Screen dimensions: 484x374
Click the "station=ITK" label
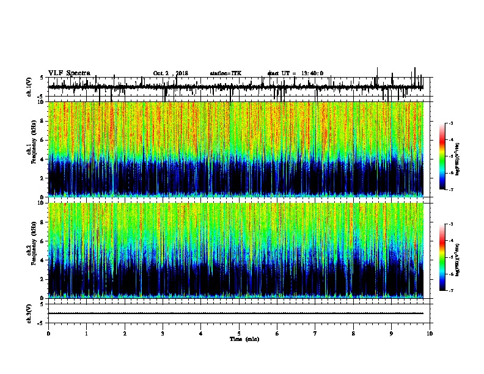pos(226,73)
